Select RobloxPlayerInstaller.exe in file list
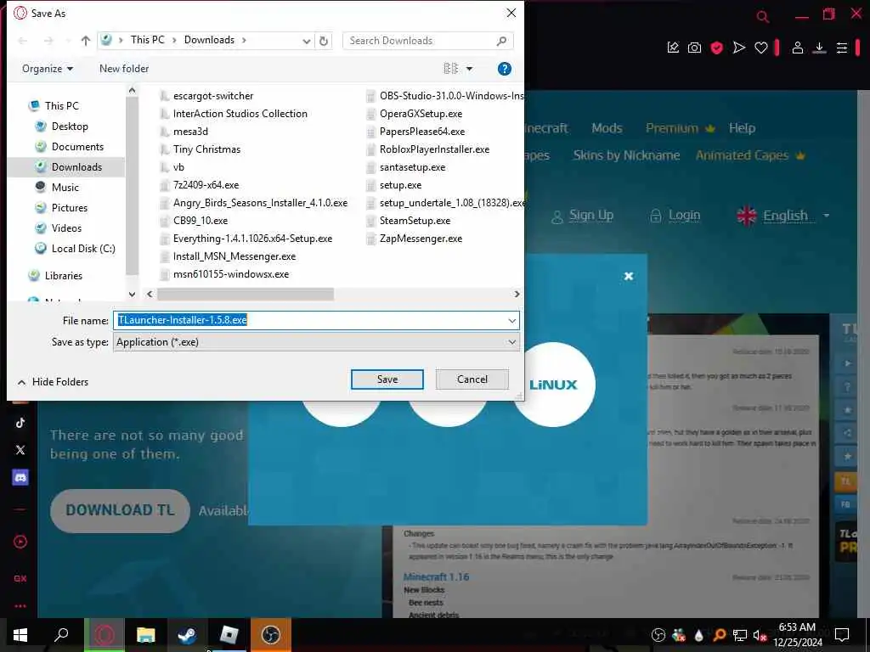This screenshot has width=870, height=652. pos(434,149)
